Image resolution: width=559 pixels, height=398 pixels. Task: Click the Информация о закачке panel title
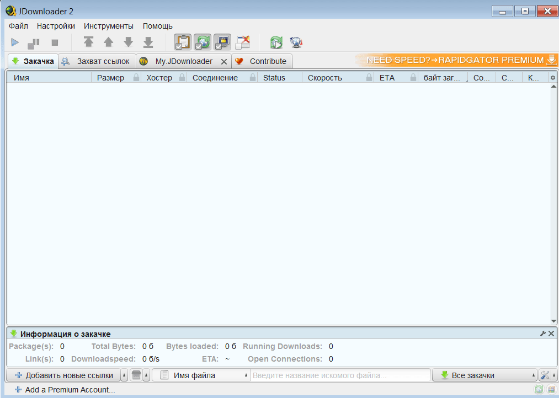coord(65,334)
